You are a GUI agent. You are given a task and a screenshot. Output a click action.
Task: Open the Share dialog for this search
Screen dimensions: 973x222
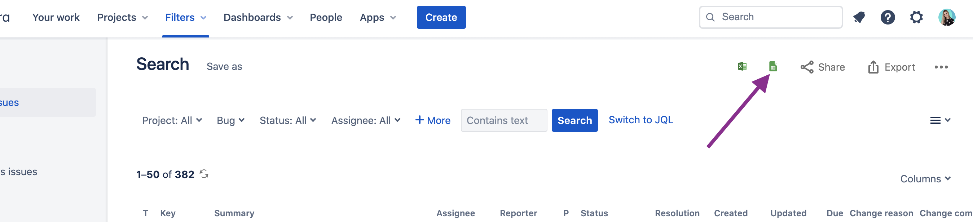pos(823,67)
